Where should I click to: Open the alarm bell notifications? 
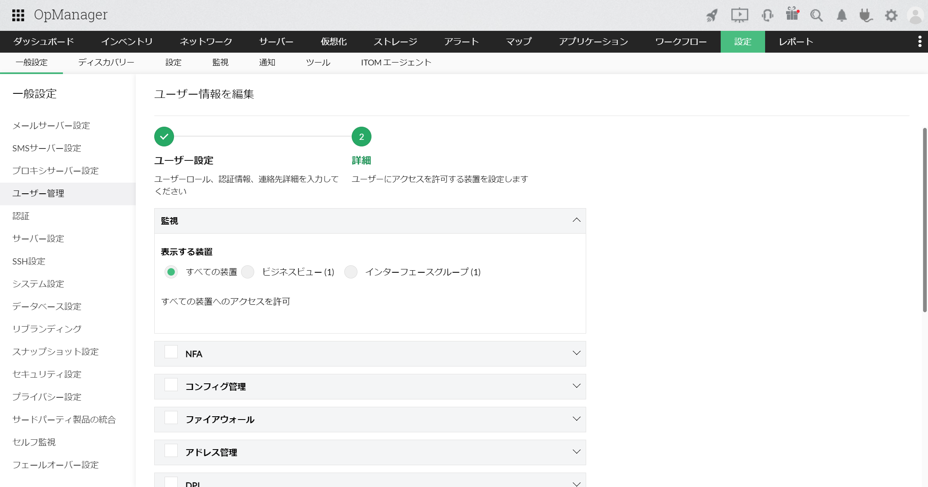842,16
